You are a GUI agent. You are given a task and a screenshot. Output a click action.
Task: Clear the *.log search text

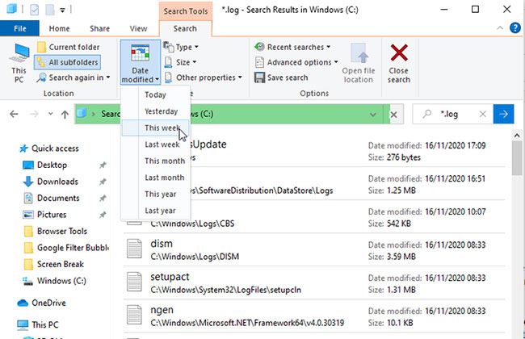482,114
